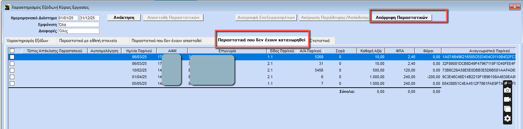Click the date cell 05/05/25
The image size is (523, 129).
pyautogui.click(x=139, y=83)
